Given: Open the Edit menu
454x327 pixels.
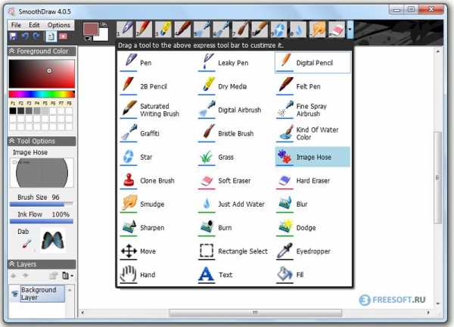Looking at the screenshot, I should pos(34,25).
